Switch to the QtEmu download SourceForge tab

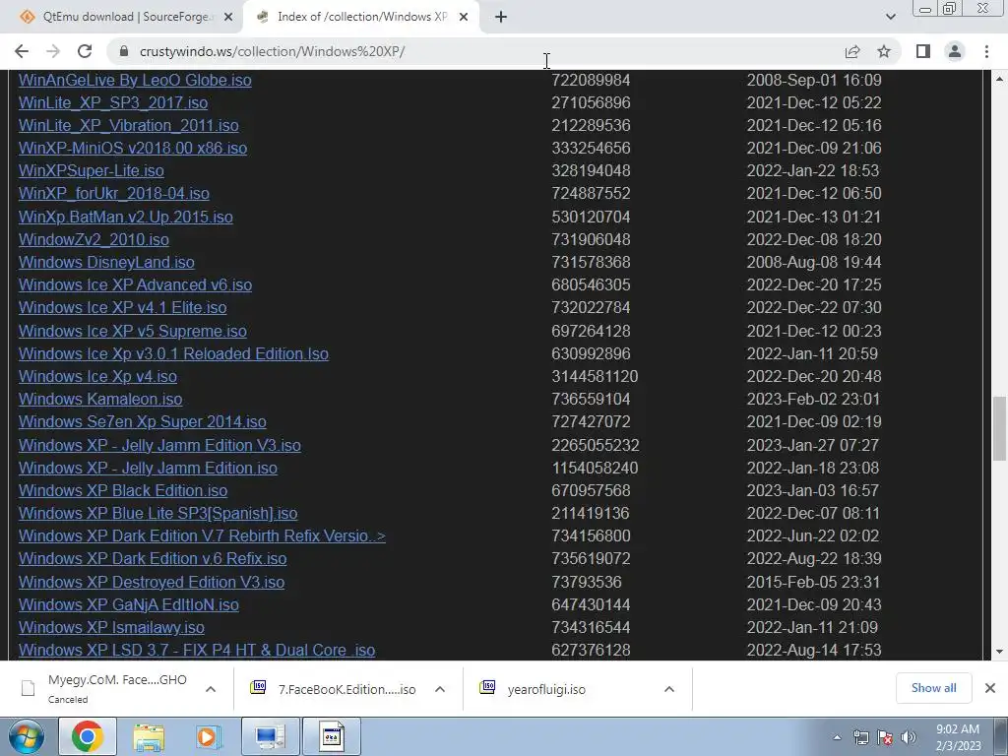[x=122, y=18]
